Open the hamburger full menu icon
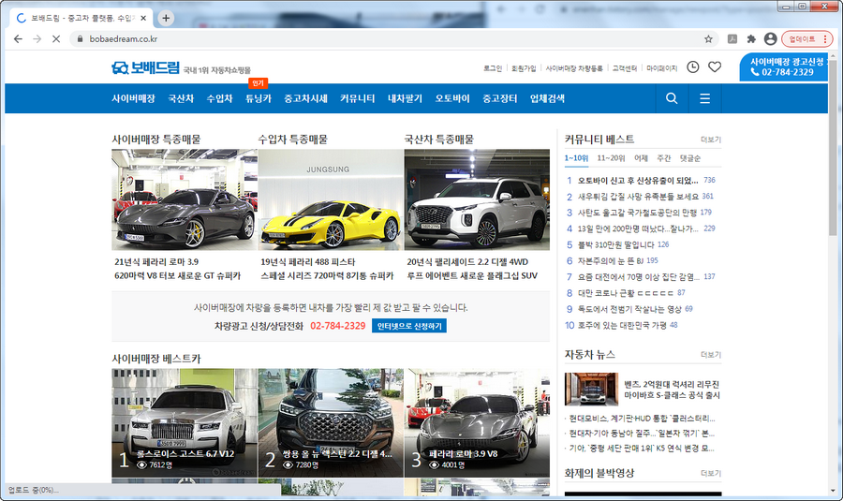 tap(704, 98)
